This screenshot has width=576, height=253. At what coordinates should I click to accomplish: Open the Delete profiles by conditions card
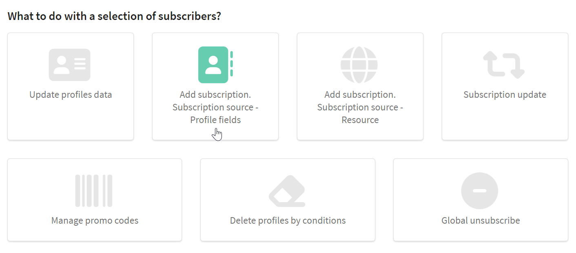coord(288,200)
